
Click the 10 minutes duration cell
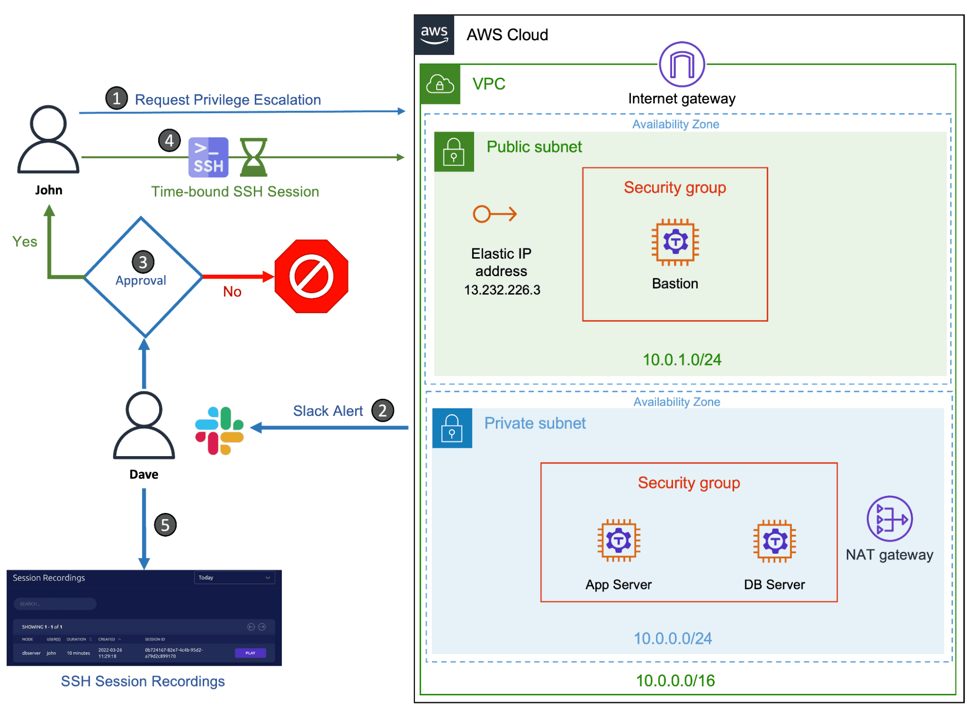click(x=78, y=653)
